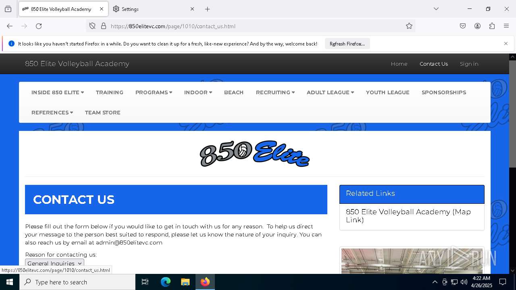Viewport: 516px width, 290px height.
Task: Open the Save to Pocket icon
Action: 463,26
